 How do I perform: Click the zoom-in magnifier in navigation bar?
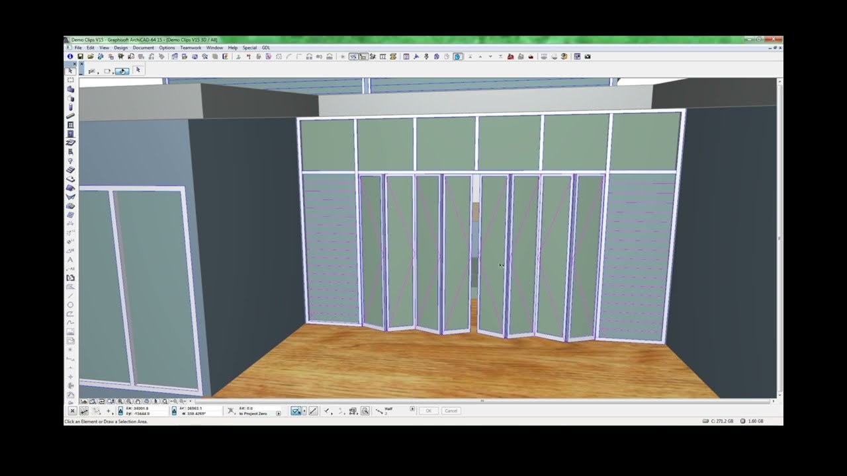tap(120, 401)
